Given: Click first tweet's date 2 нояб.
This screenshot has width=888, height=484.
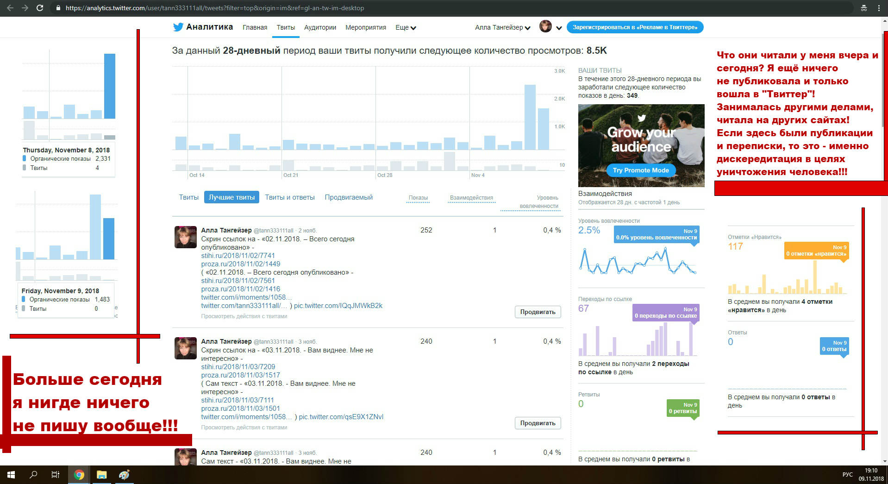Looking at the screenshot, I should [307, 231].
